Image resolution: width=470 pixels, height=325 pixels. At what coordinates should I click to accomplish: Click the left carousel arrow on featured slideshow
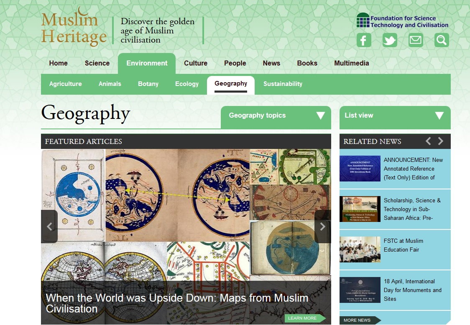[x=49, y=226]
